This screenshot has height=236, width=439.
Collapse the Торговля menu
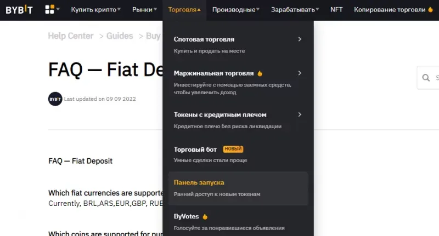(184, 10)
